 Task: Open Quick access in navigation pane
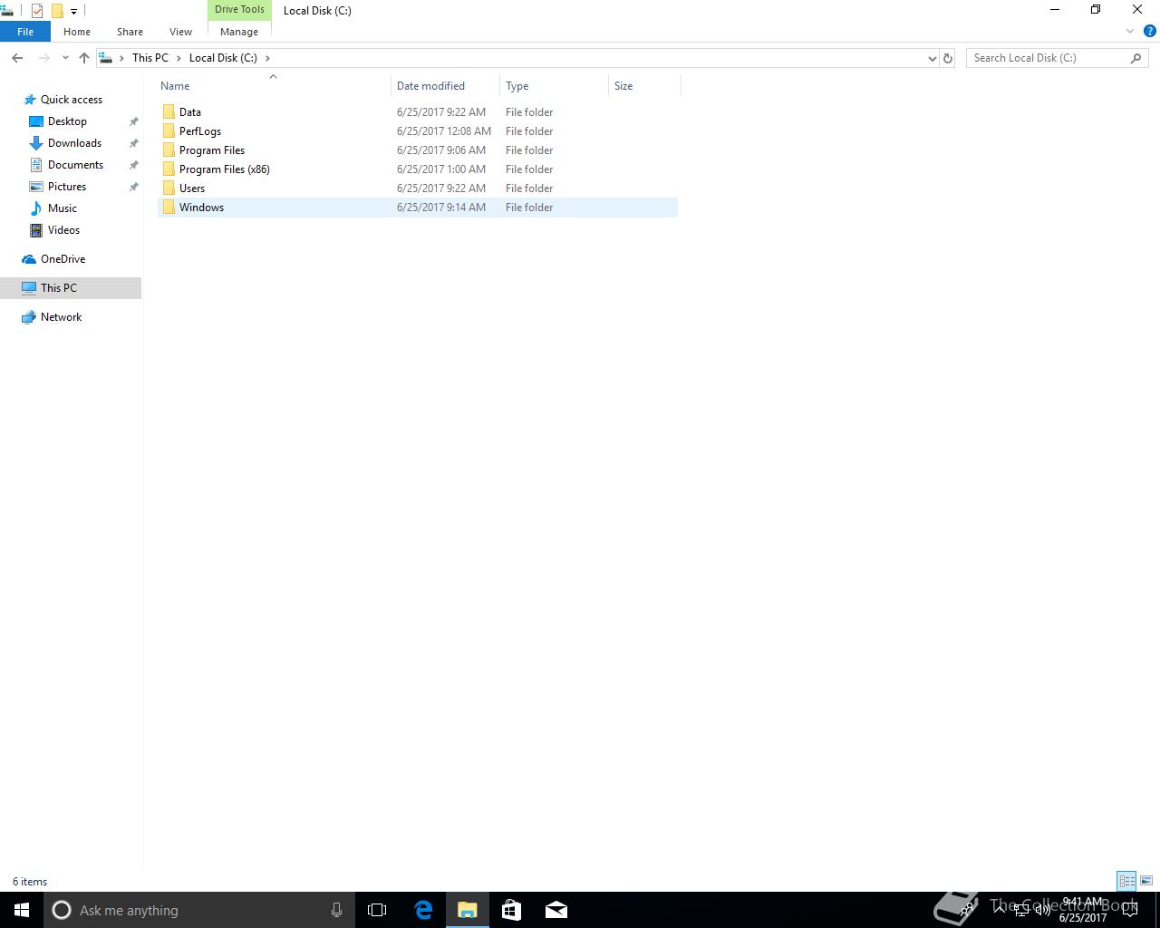click(x=72, y=100)
